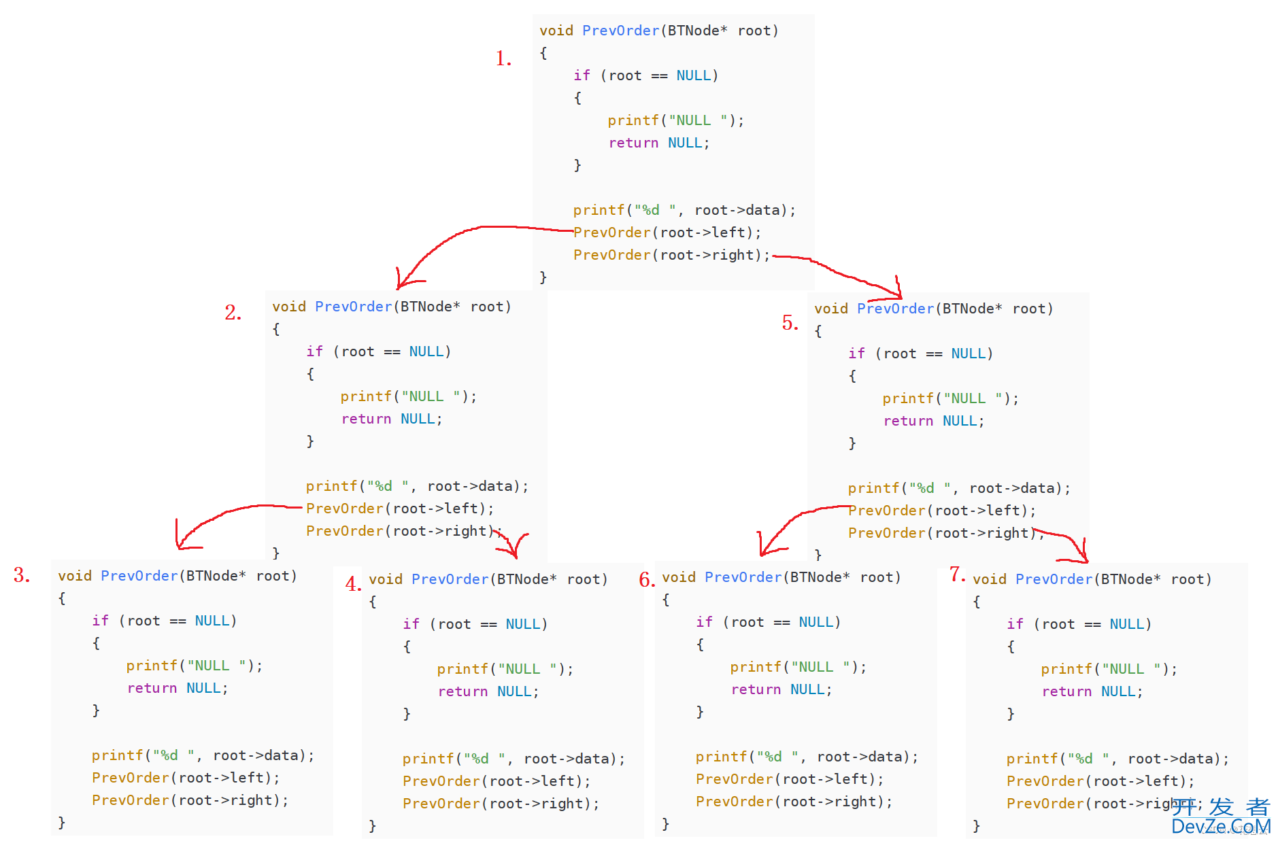This screenshot has height=841, width=1278.
Task: Click 'printf("%d ", root->data);' in block 3
Action: point(203,755)
